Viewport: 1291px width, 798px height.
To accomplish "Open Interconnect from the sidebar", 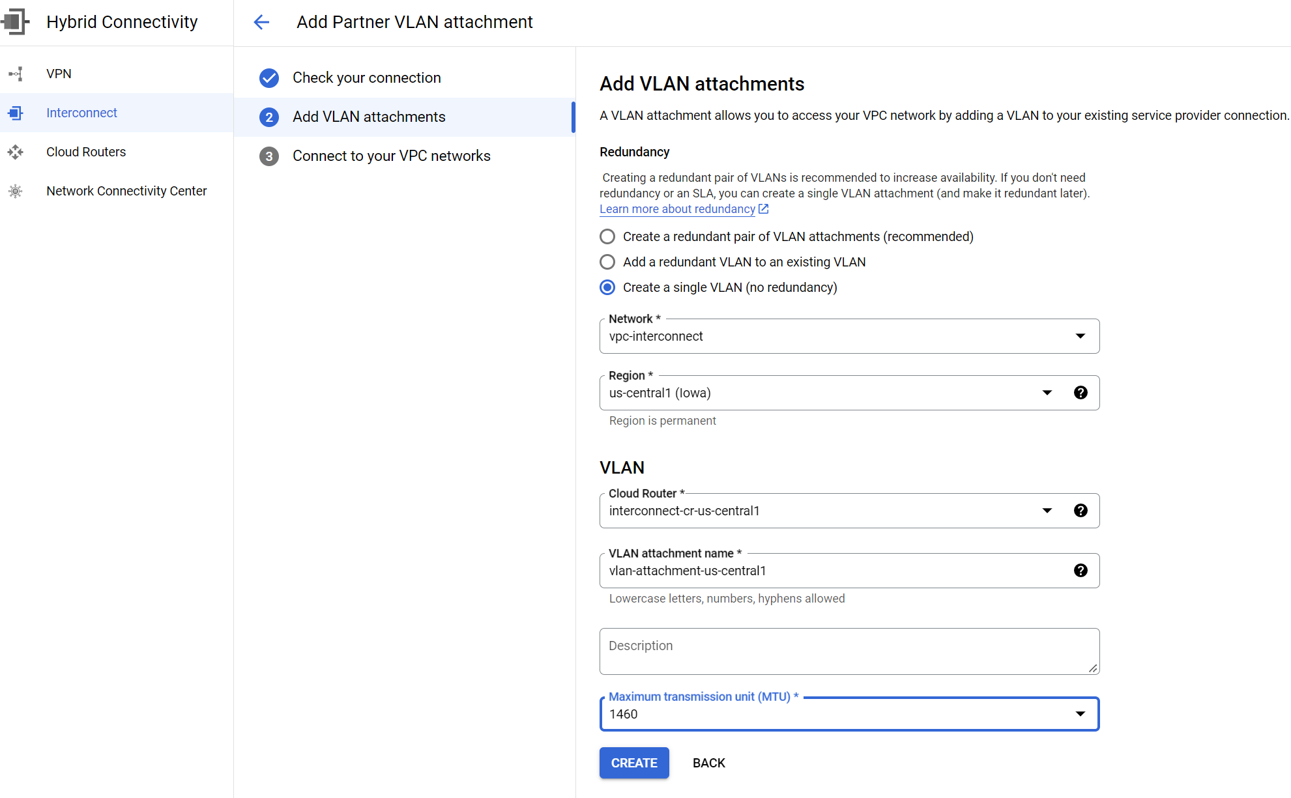I will point(81,113).
